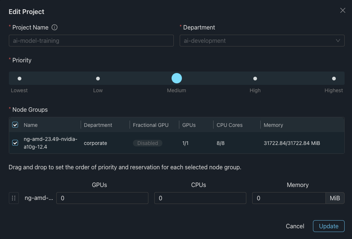Click the Medium priority slider handle
Image resolution: width=352 pixels, height=239 pixels.
click(177, 78)
